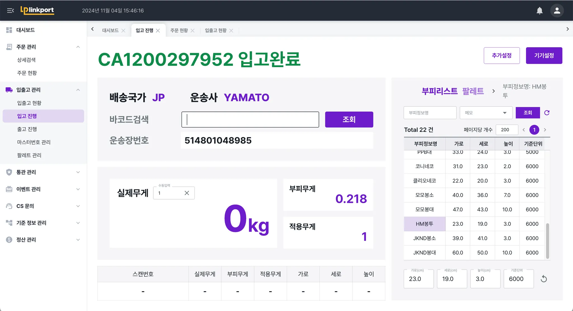This screenshot has width=573, height=311.
Task: Open the notification bell
Action: pos(539,11)
